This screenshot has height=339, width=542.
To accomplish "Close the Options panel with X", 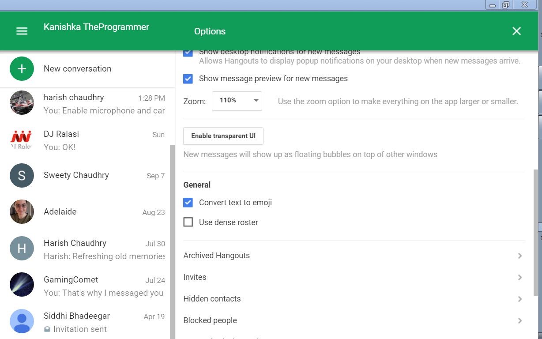I will [516, 31].
